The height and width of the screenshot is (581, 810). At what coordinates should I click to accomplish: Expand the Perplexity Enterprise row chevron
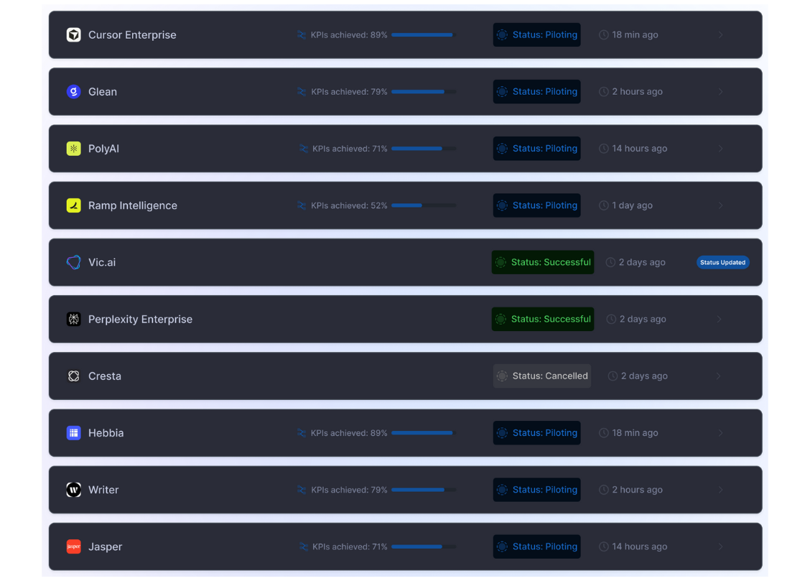[719, 319]
